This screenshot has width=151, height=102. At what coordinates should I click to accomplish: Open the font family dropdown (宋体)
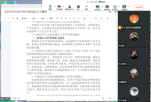pyautogui.click(x=44, y=18)
